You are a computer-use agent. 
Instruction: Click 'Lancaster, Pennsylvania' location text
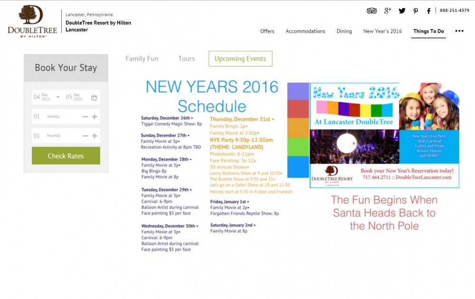coord(89,15)
